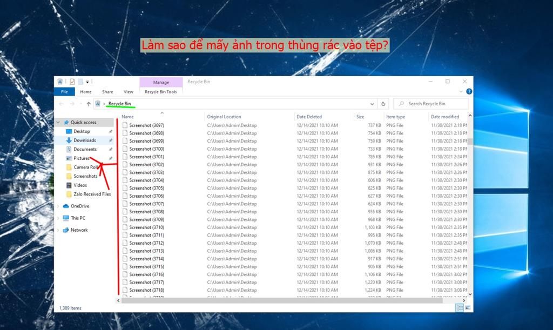
Task: Open the address bar history dropdown
Action: click(372, 104)
